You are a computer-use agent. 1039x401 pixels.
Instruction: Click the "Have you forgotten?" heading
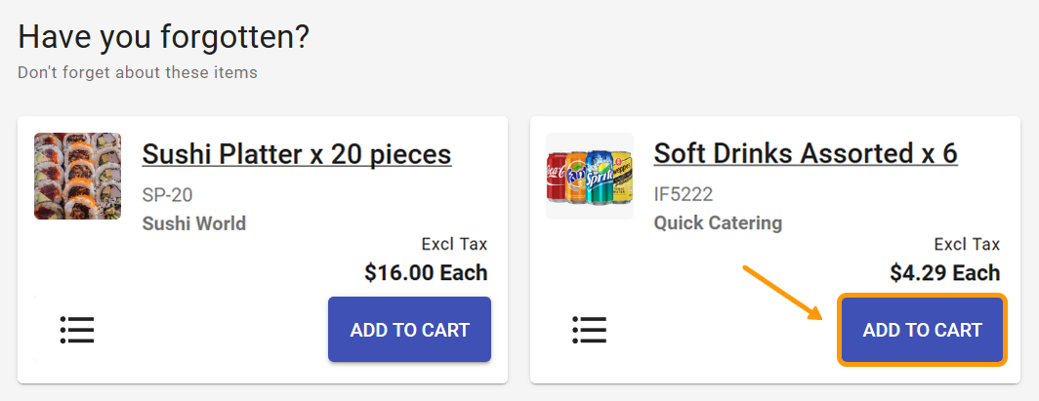coord(164,37)
